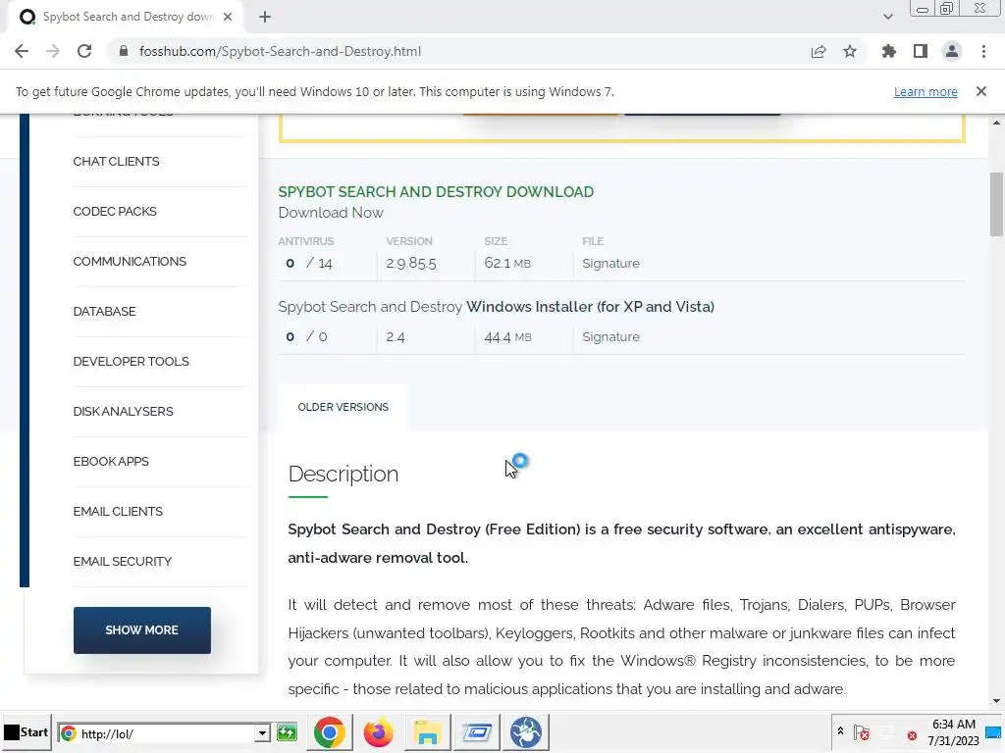Open a new browser tab
This screenshot has width=1005, height=753.
point(265,17)
